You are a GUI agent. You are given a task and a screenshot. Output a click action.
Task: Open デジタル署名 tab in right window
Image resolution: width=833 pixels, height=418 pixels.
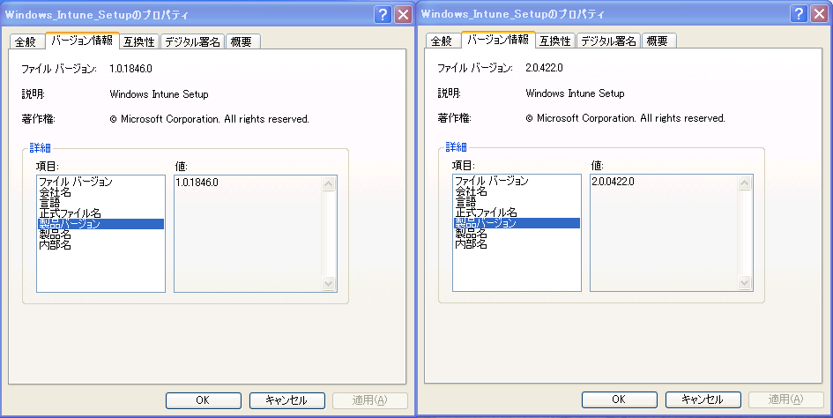click(x=608, y=41)
